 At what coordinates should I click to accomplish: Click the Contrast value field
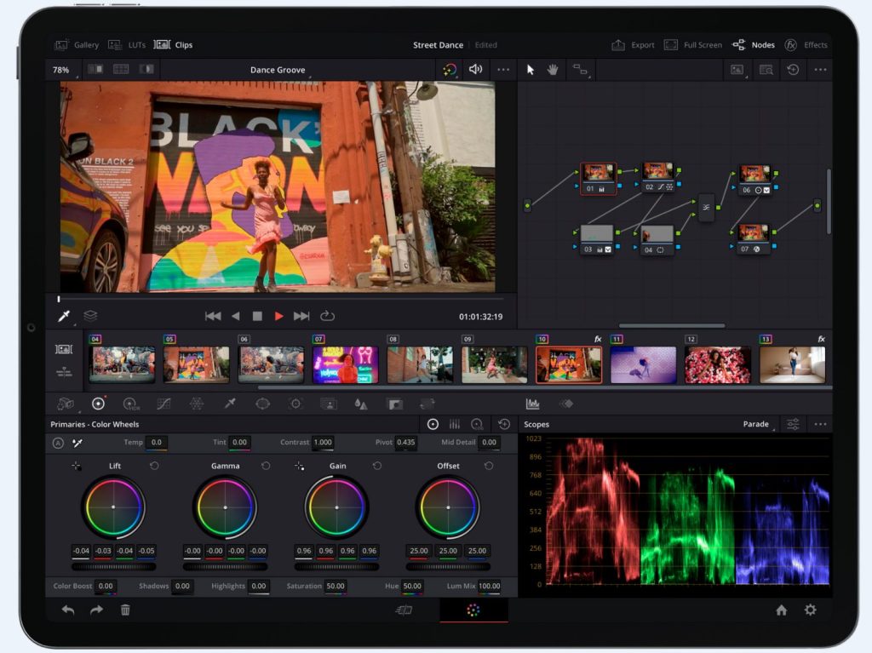[323, 442]
